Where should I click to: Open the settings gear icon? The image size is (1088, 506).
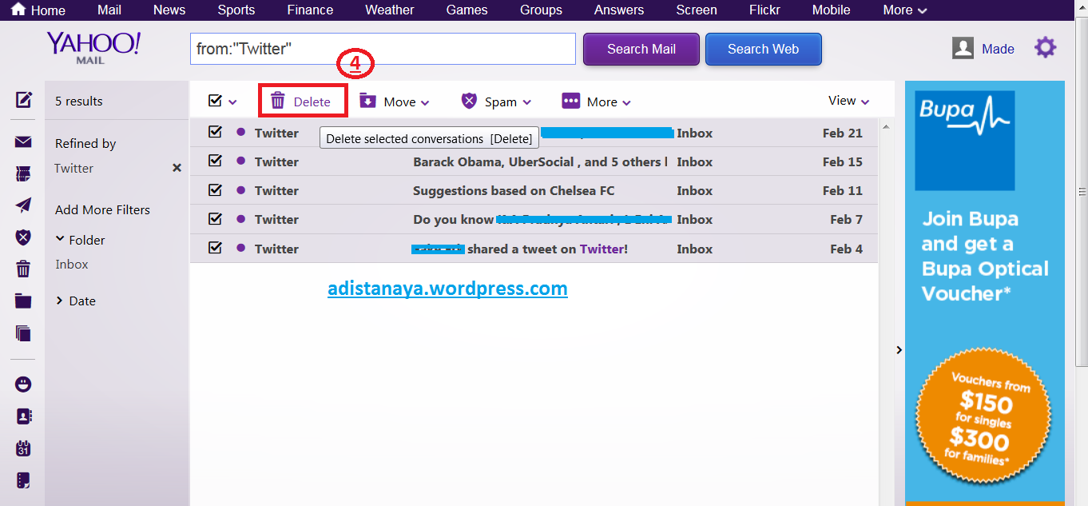coord(1045,48)
